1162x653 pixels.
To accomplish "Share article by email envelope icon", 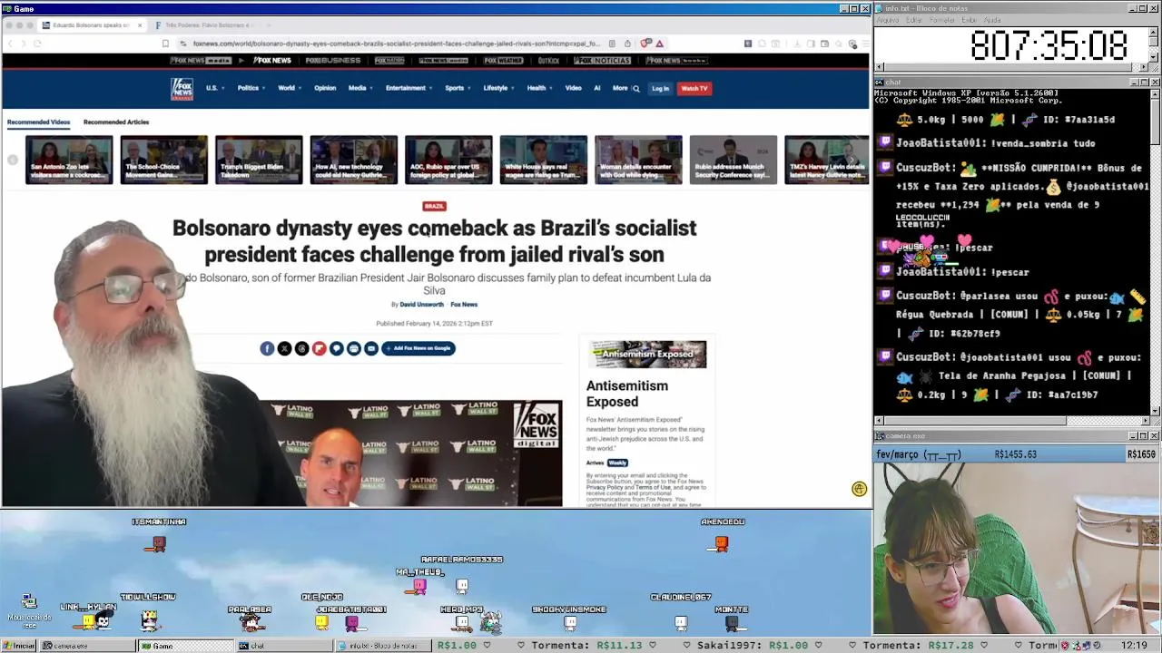I will [x=371, y=348].
